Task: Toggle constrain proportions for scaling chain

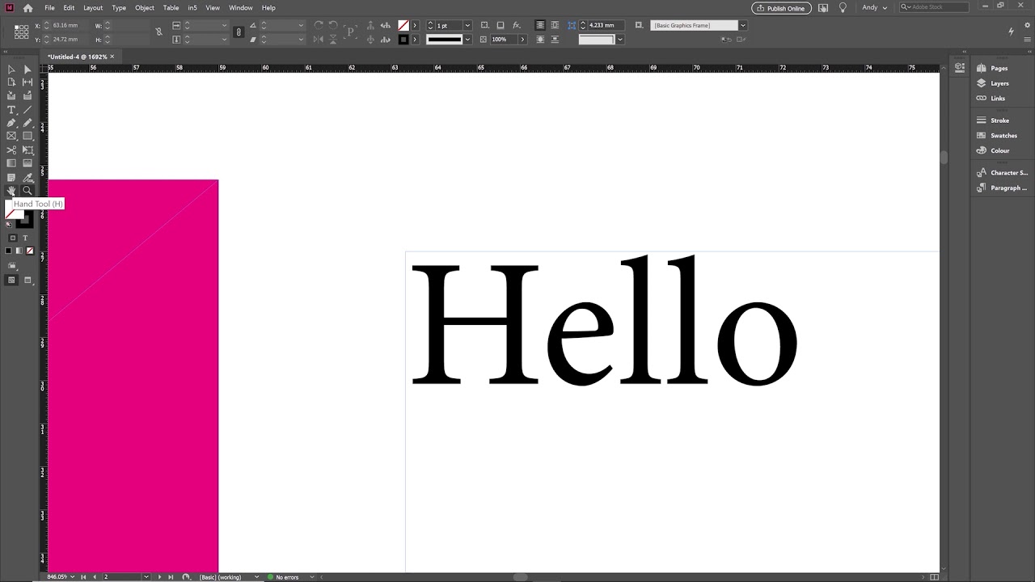Action: (x=238, y=32)
